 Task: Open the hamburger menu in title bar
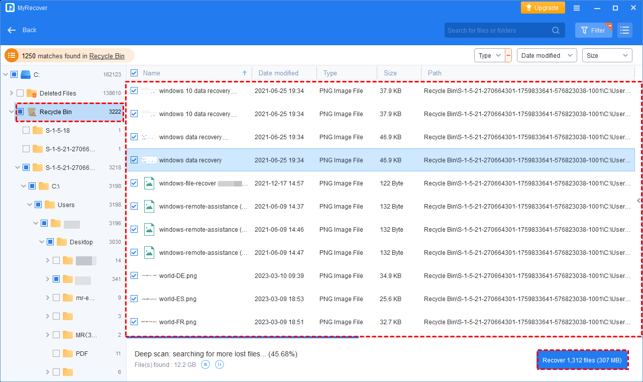pyautogui.click(x=577, y=8)
